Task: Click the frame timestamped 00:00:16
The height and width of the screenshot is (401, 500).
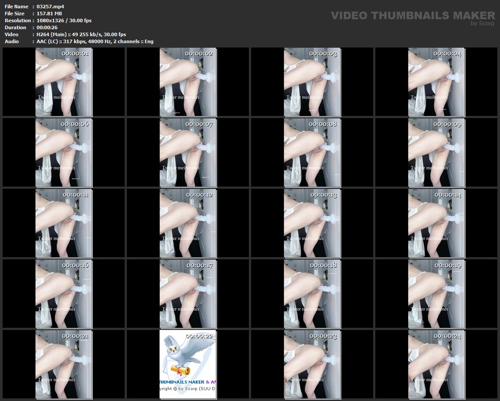Action: tap(64, 294)
